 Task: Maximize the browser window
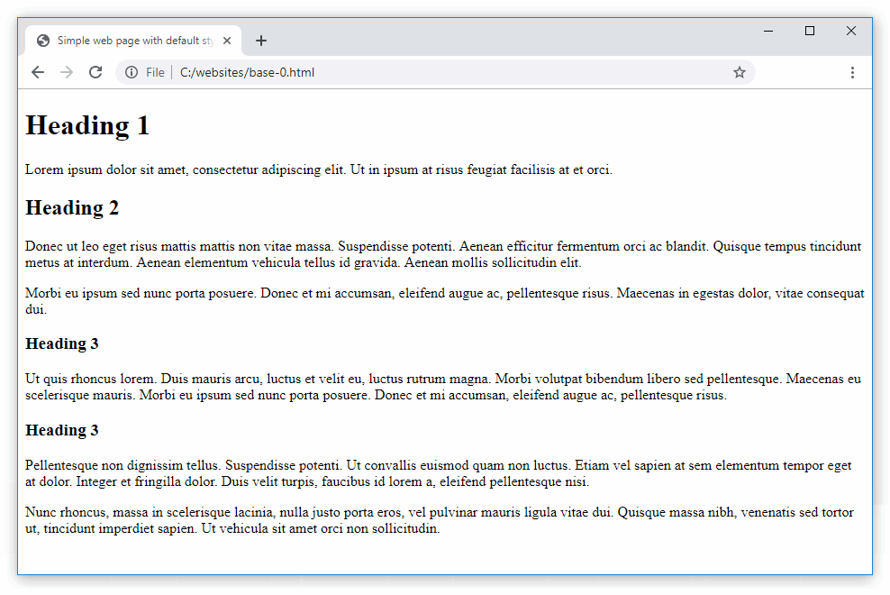(810, 31)
